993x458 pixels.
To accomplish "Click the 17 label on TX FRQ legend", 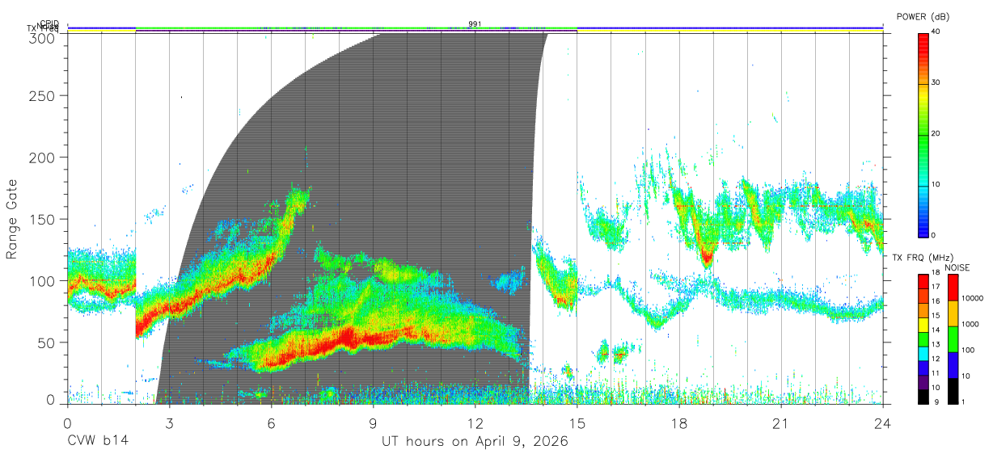I will tap(935, 288).
